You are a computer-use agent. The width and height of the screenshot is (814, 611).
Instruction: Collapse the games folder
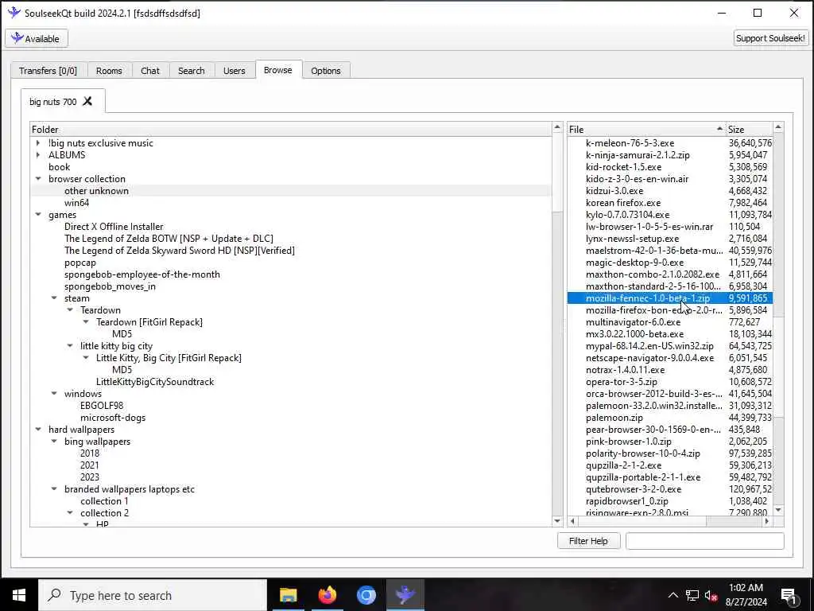click(38, 215)
